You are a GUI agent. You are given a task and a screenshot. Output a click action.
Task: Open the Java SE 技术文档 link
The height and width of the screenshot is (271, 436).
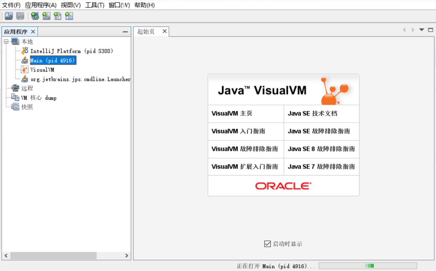tap(313, 114)
